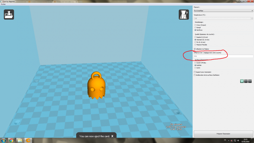Choose Standard (0.15 mm) quality

(x=195, y=40)
